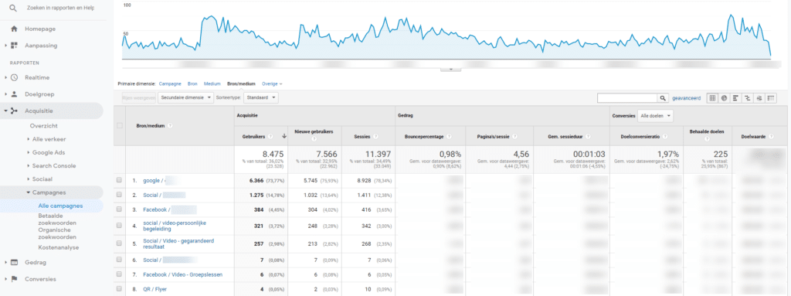The width and height of the screenshot is (791, 296).
Task: Check the row 2 Social checkbox
Action: click(x=119, y=195)
